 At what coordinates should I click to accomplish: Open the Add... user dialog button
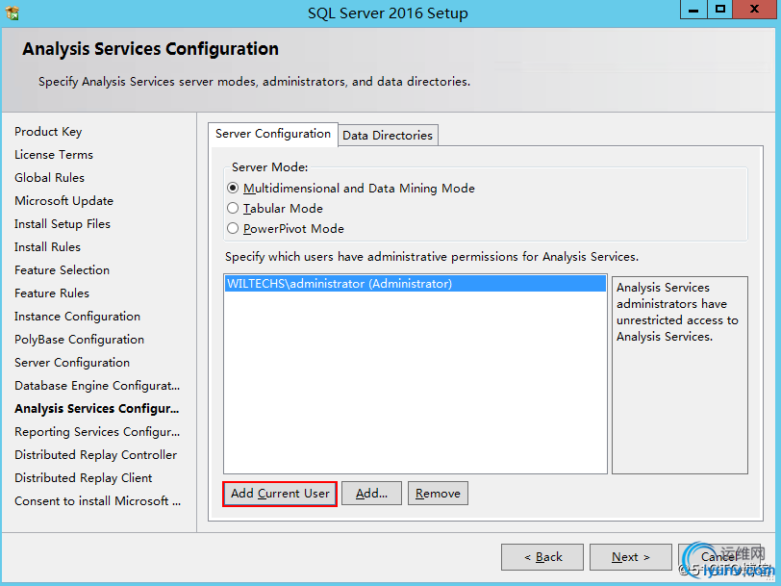[x=371, y=494]
